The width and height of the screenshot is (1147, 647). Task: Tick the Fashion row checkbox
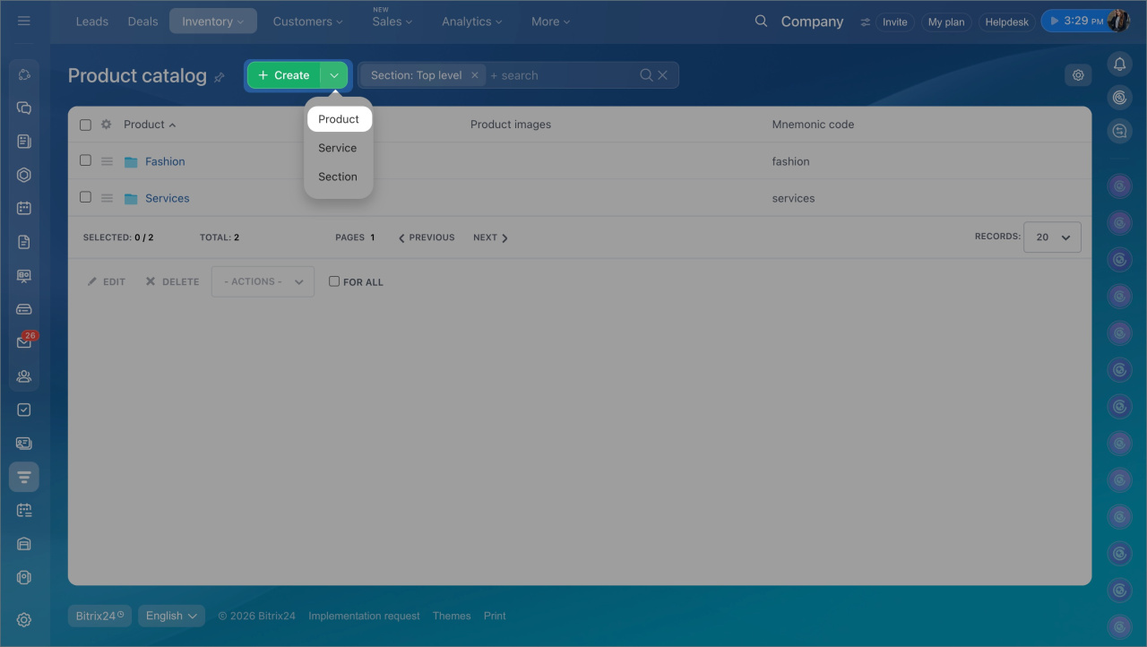click(85, 160)
